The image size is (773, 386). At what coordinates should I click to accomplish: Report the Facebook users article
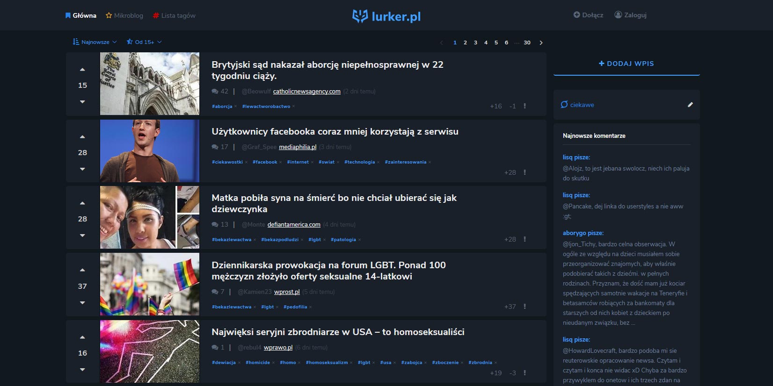click(x=525, y=172)
